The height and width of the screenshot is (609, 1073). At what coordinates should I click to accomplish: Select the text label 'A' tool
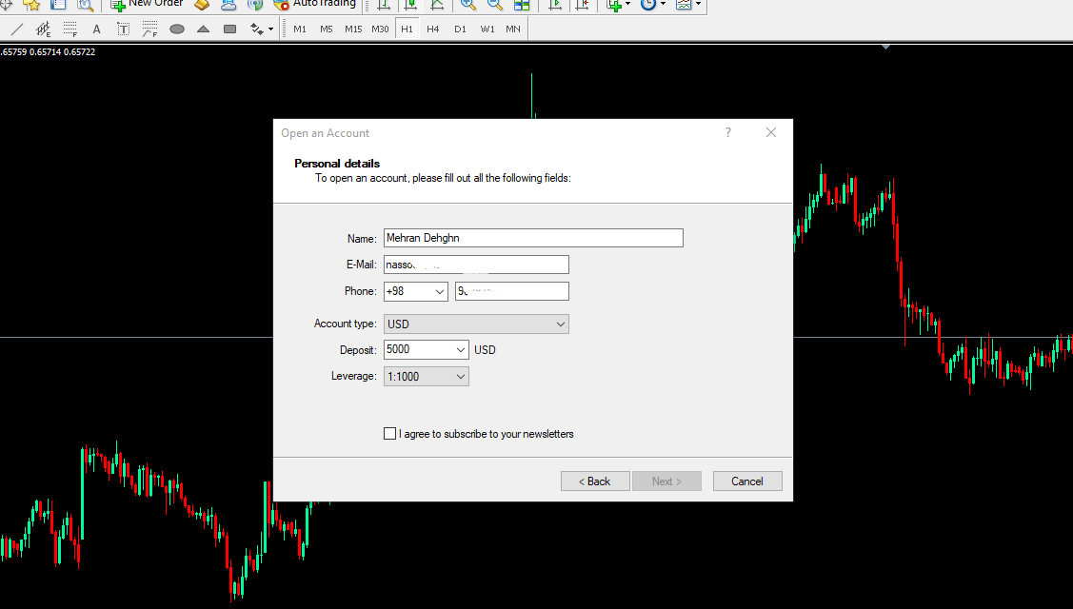point(96,29)
